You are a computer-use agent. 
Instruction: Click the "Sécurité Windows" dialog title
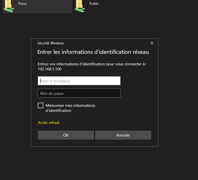pyautogui.click(x=51, y=43)
